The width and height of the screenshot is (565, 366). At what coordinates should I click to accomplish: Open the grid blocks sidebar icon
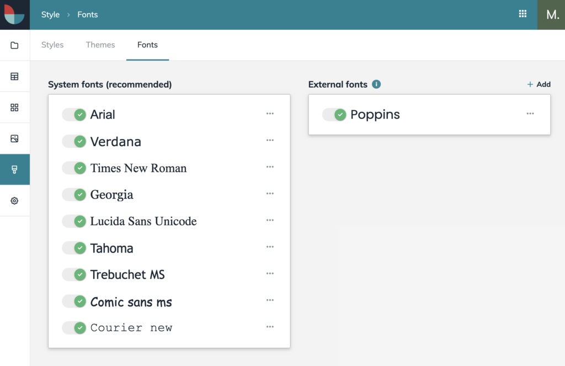coord(15,107)
